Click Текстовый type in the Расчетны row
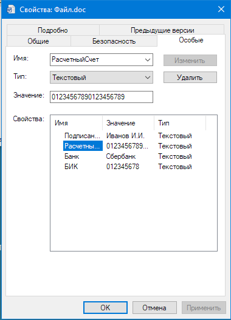 (175, 145)
